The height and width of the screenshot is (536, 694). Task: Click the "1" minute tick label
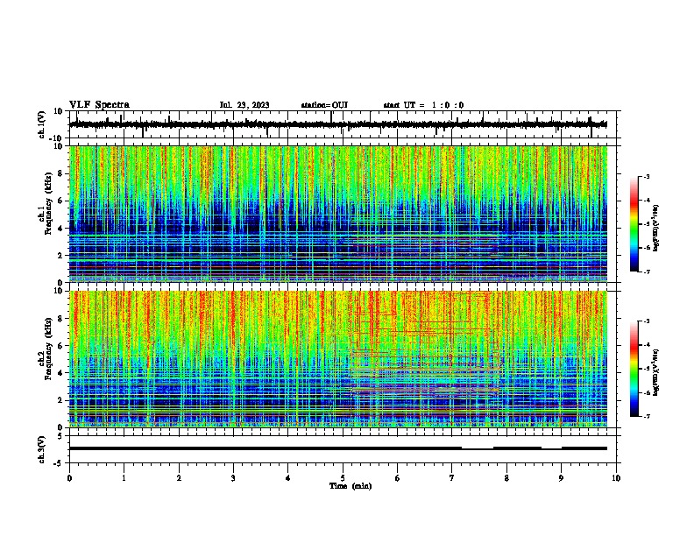point(124,478)
